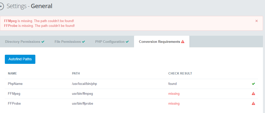265x113 pixels.
Task: Click checkmark icon beside File Permissions
Action: coord(83,42)
